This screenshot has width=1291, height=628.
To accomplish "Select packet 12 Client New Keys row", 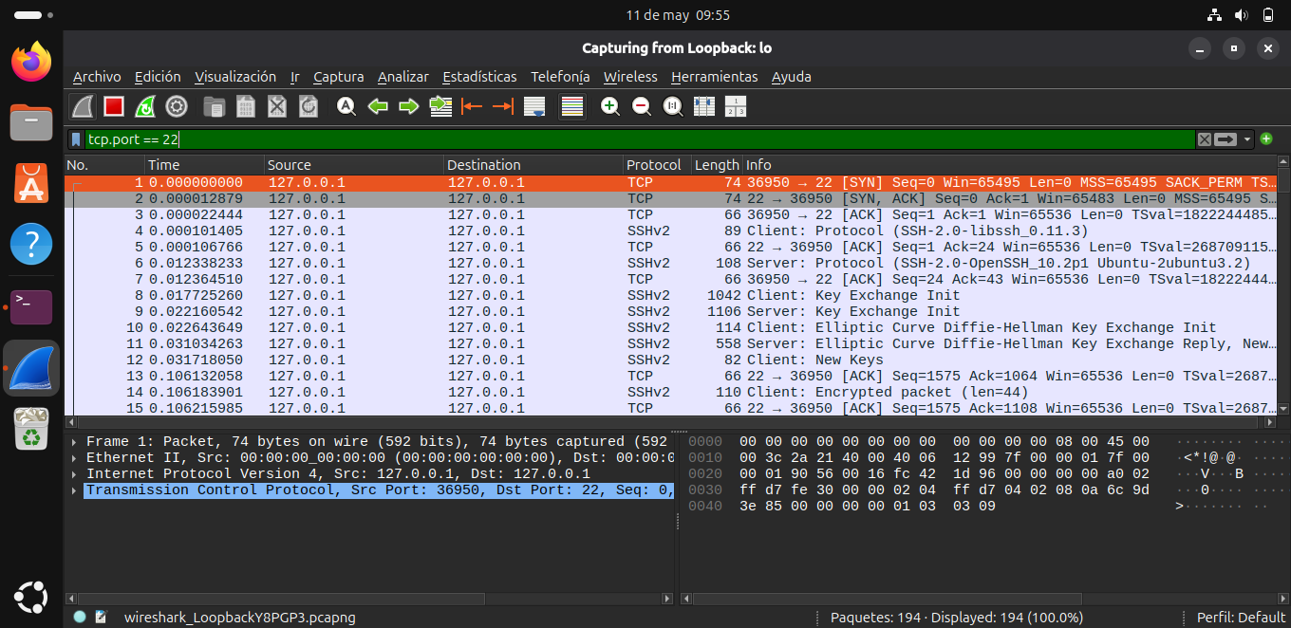I will (x=670, y=360).
